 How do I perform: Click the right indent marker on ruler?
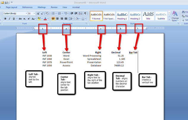pyautogui.click(x=146, y=29)
